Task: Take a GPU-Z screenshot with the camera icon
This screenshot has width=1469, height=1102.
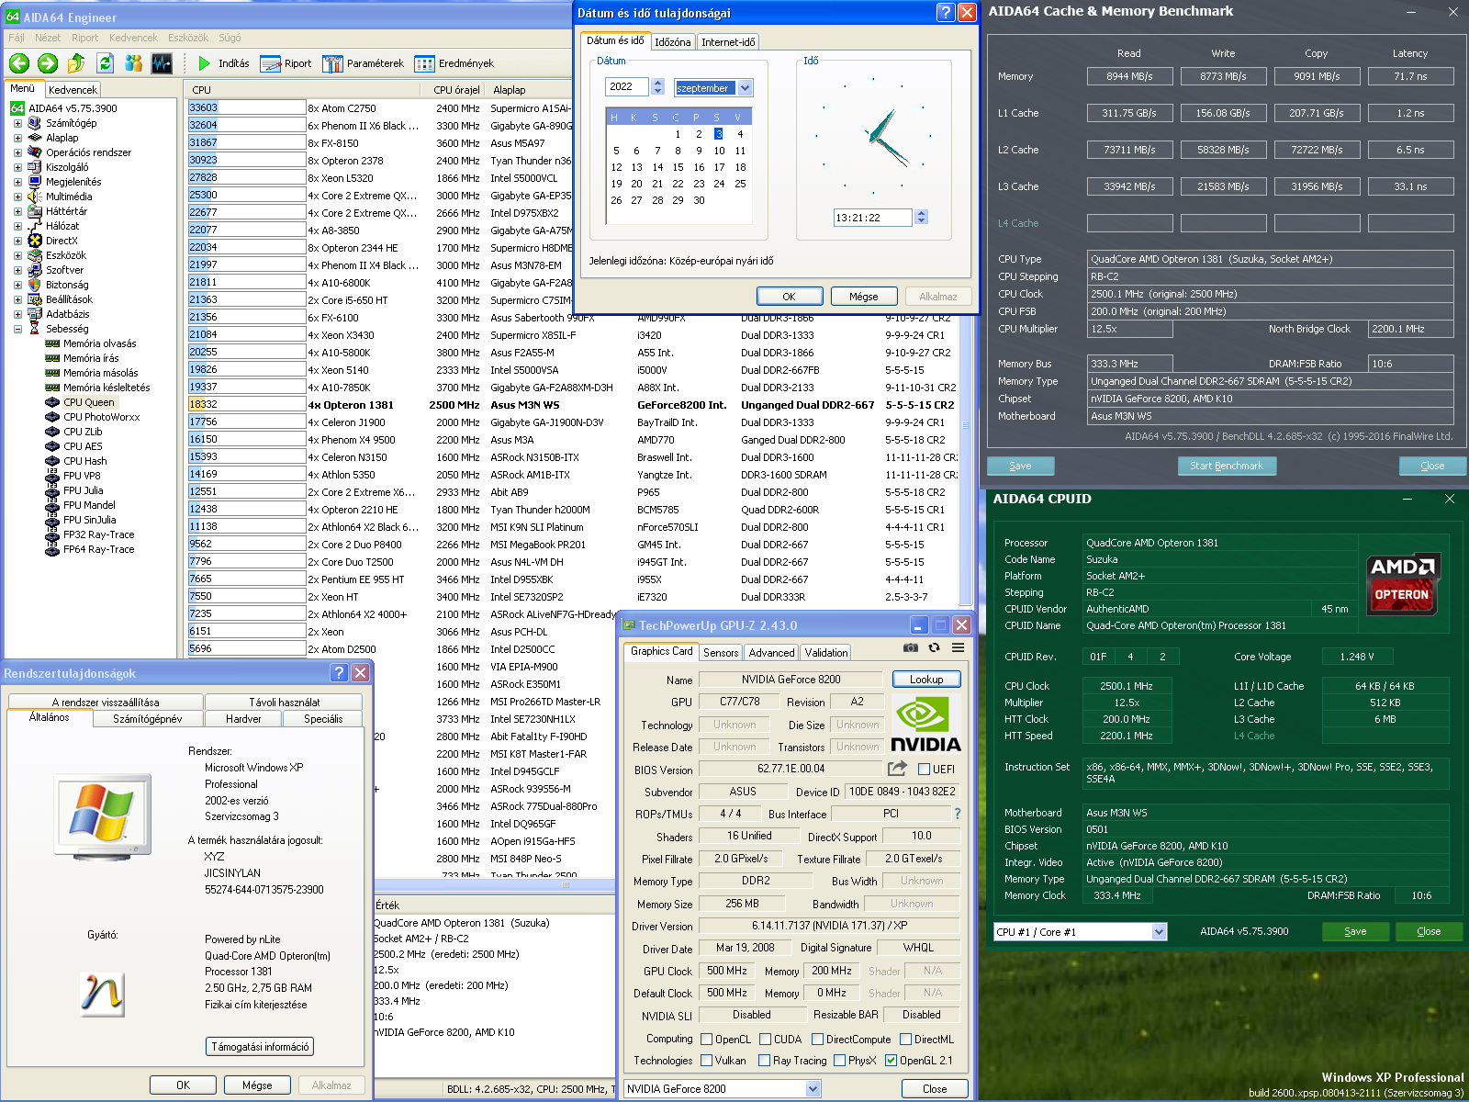Action: (x=910, y=647)
